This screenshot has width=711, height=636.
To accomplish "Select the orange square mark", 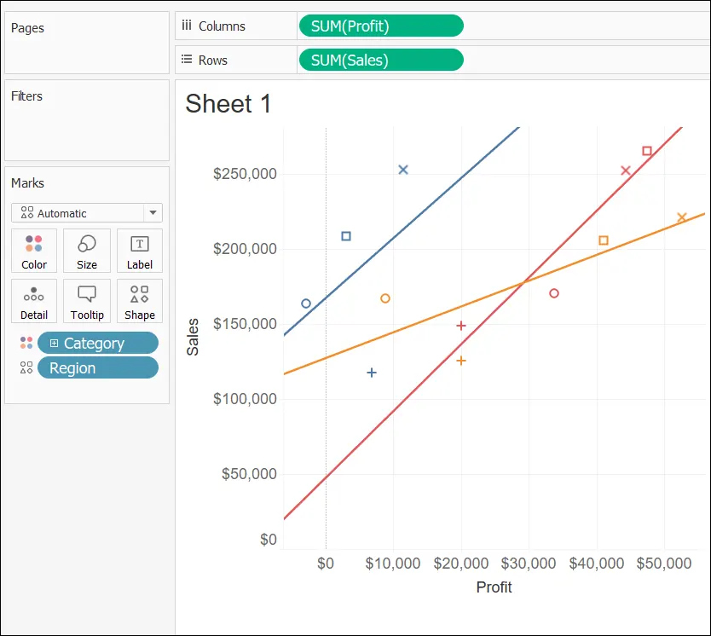I will 604,240.
